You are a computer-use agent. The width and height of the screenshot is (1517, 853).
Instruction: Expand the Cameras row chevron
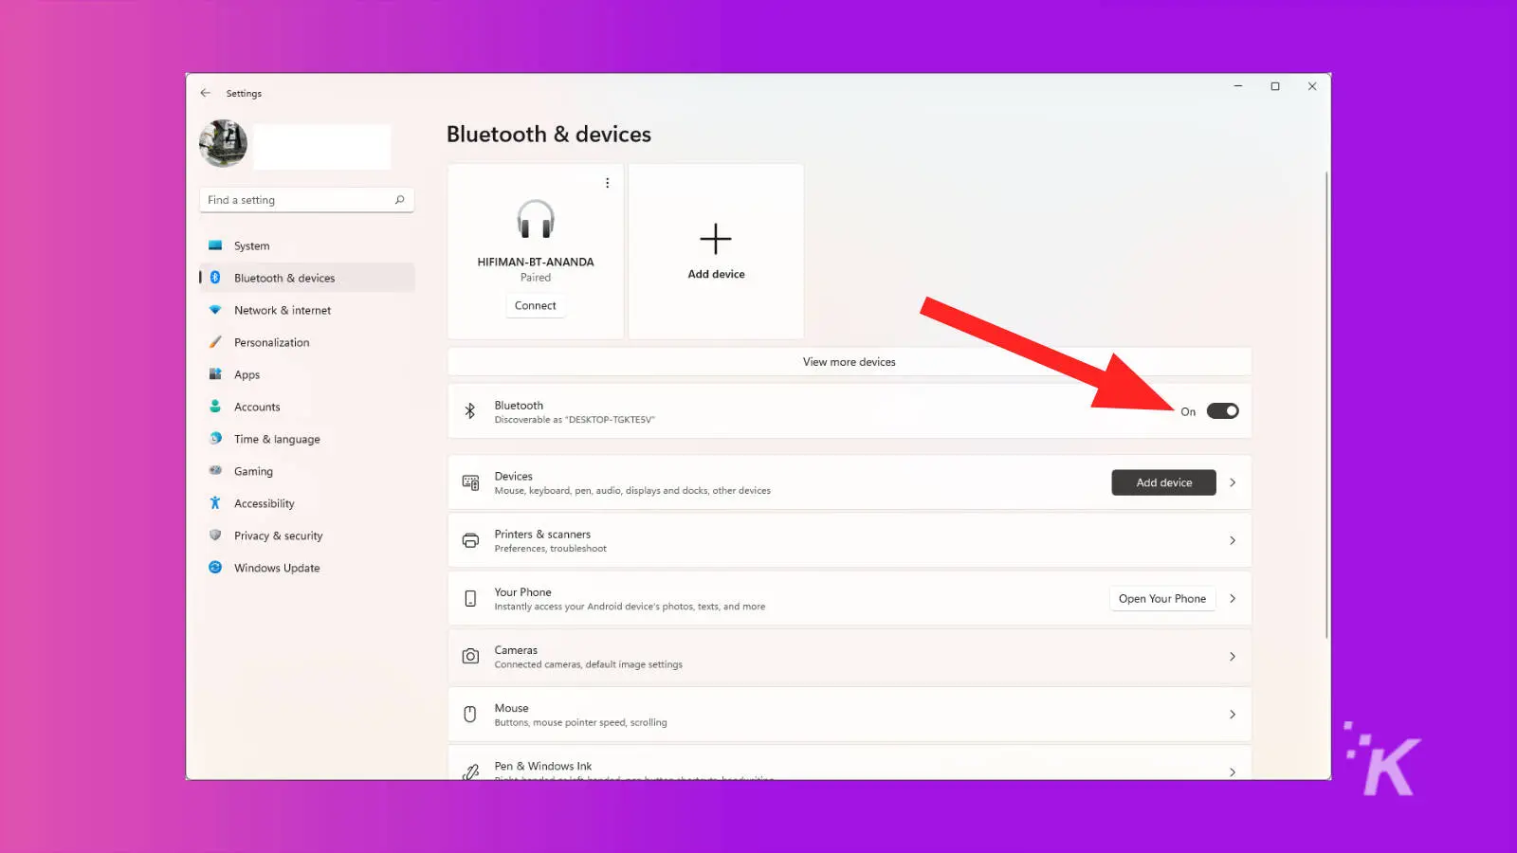tap(1233, 656)
